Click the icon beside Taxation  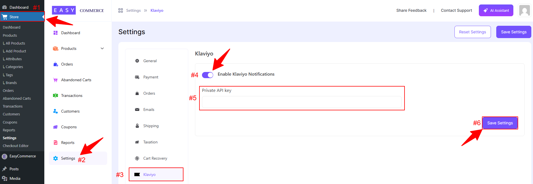[x=137, y=142]
